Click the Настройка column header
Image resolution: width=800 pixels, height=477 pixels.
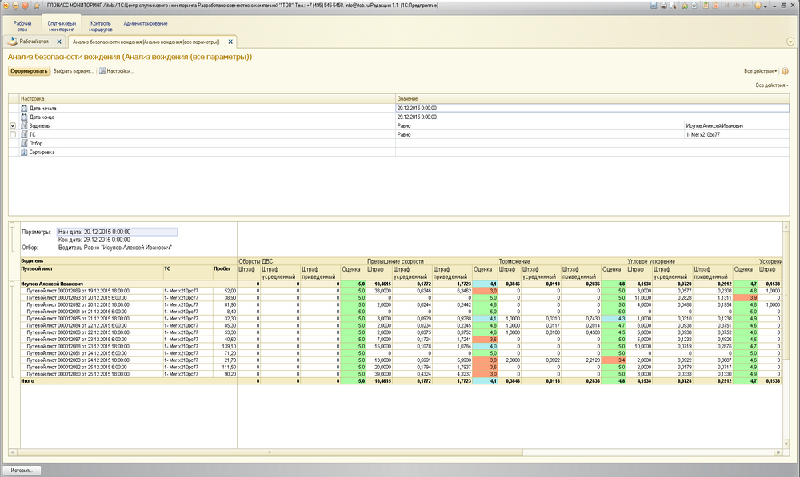coord(208,99)
